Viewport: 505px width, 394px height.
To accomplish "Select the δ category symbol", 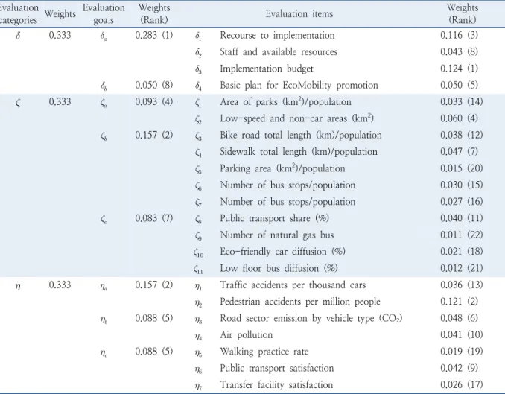I will (18, 35).
